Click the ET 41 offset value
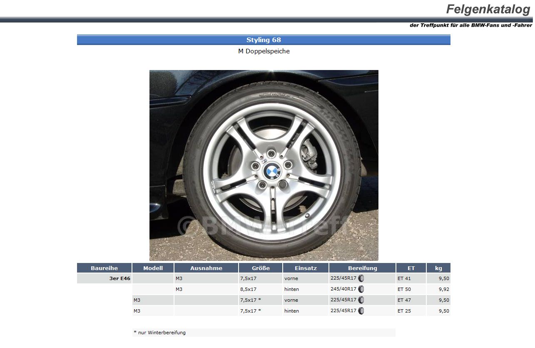Screen dimensions: 535x348 click(404, 278)
